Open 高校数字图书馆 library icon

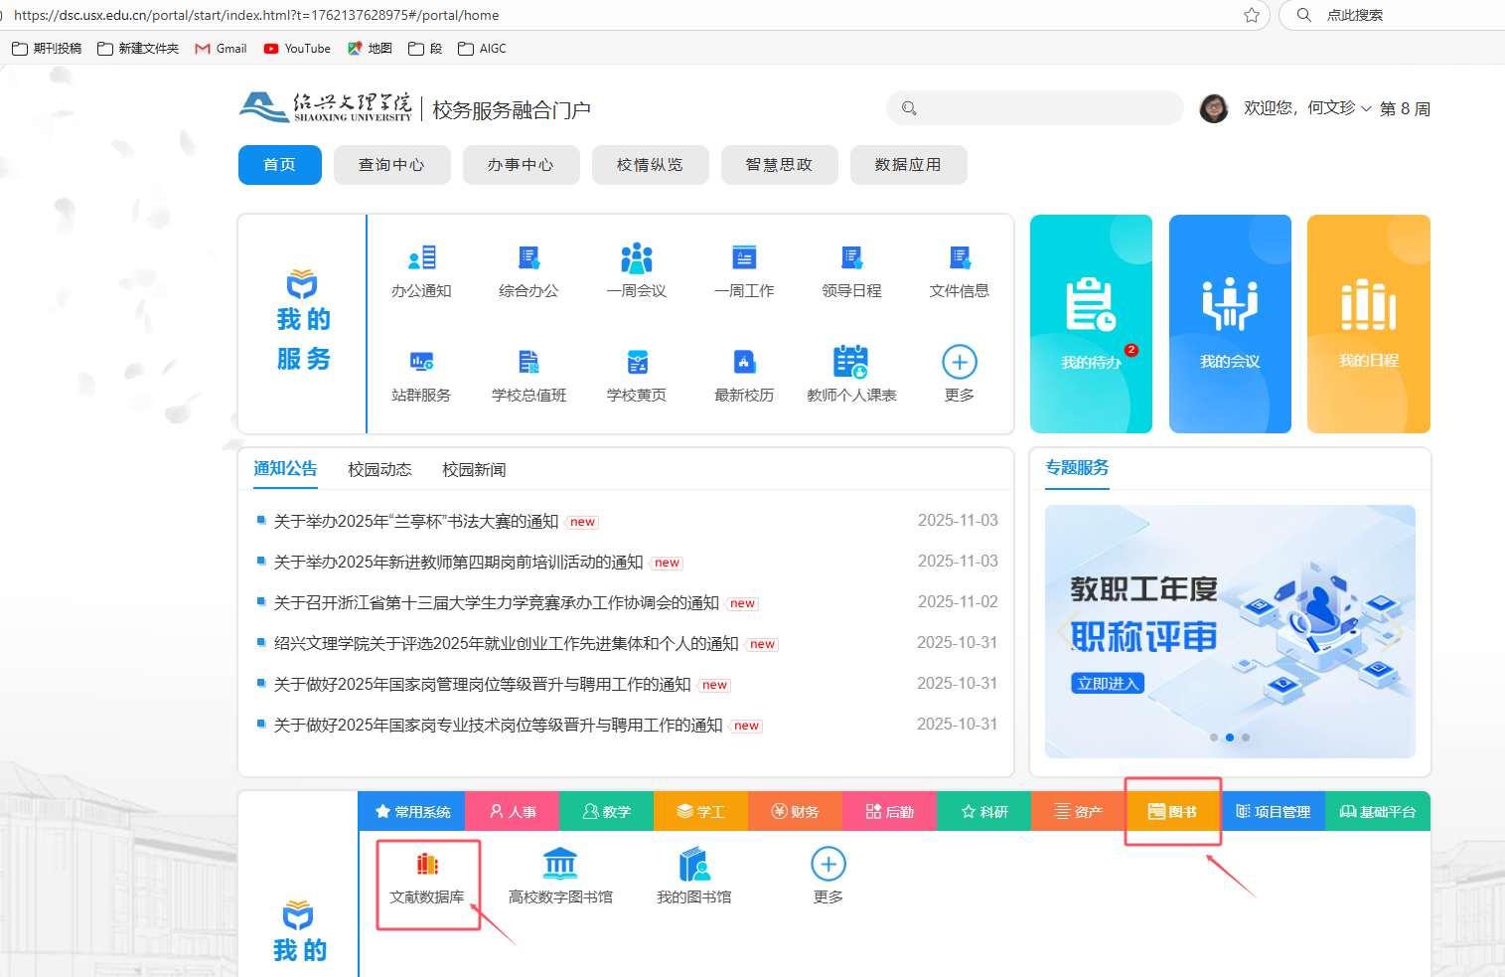click(560, 867)
